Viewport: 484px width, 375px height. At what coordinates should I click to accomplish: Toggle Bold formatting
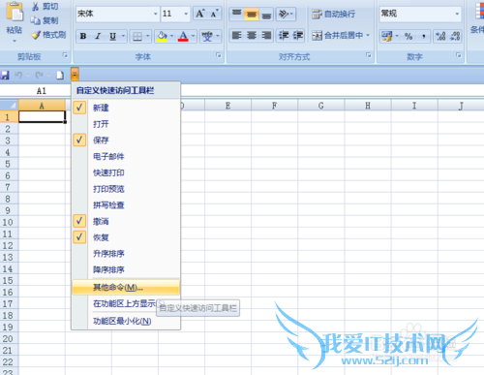[x=83, y=36]
